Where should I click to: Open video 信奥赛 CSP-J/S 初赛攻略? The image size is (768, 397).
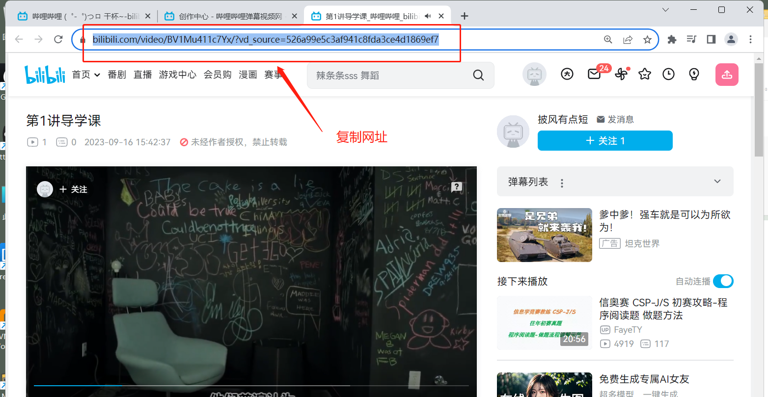(x=663, y=309)
